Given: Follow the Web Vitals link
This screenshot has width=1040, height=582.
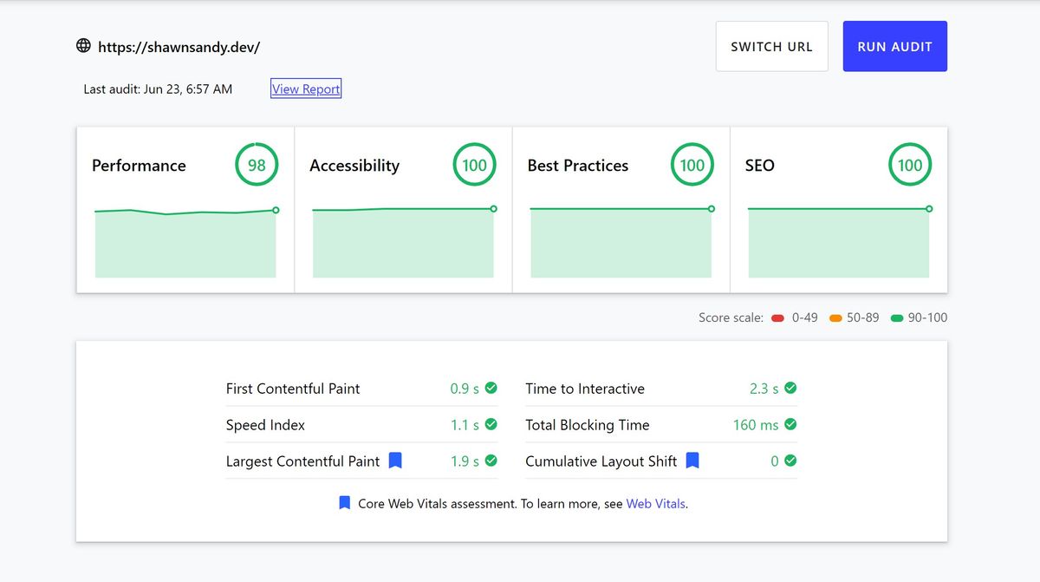Looking at the screenshot, I should coord(656,503).
